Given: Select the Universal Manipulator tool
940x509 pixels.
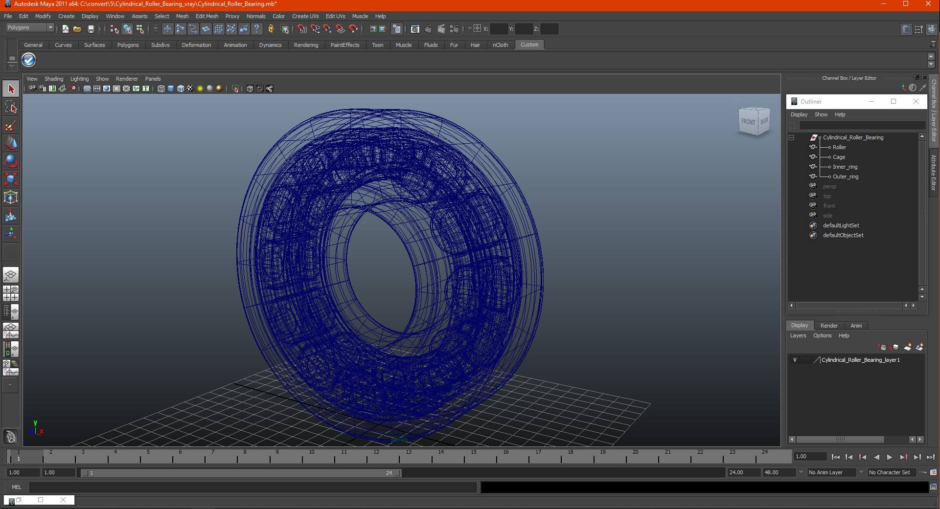Looking at the screenshot, I should (x=11, y=197).
